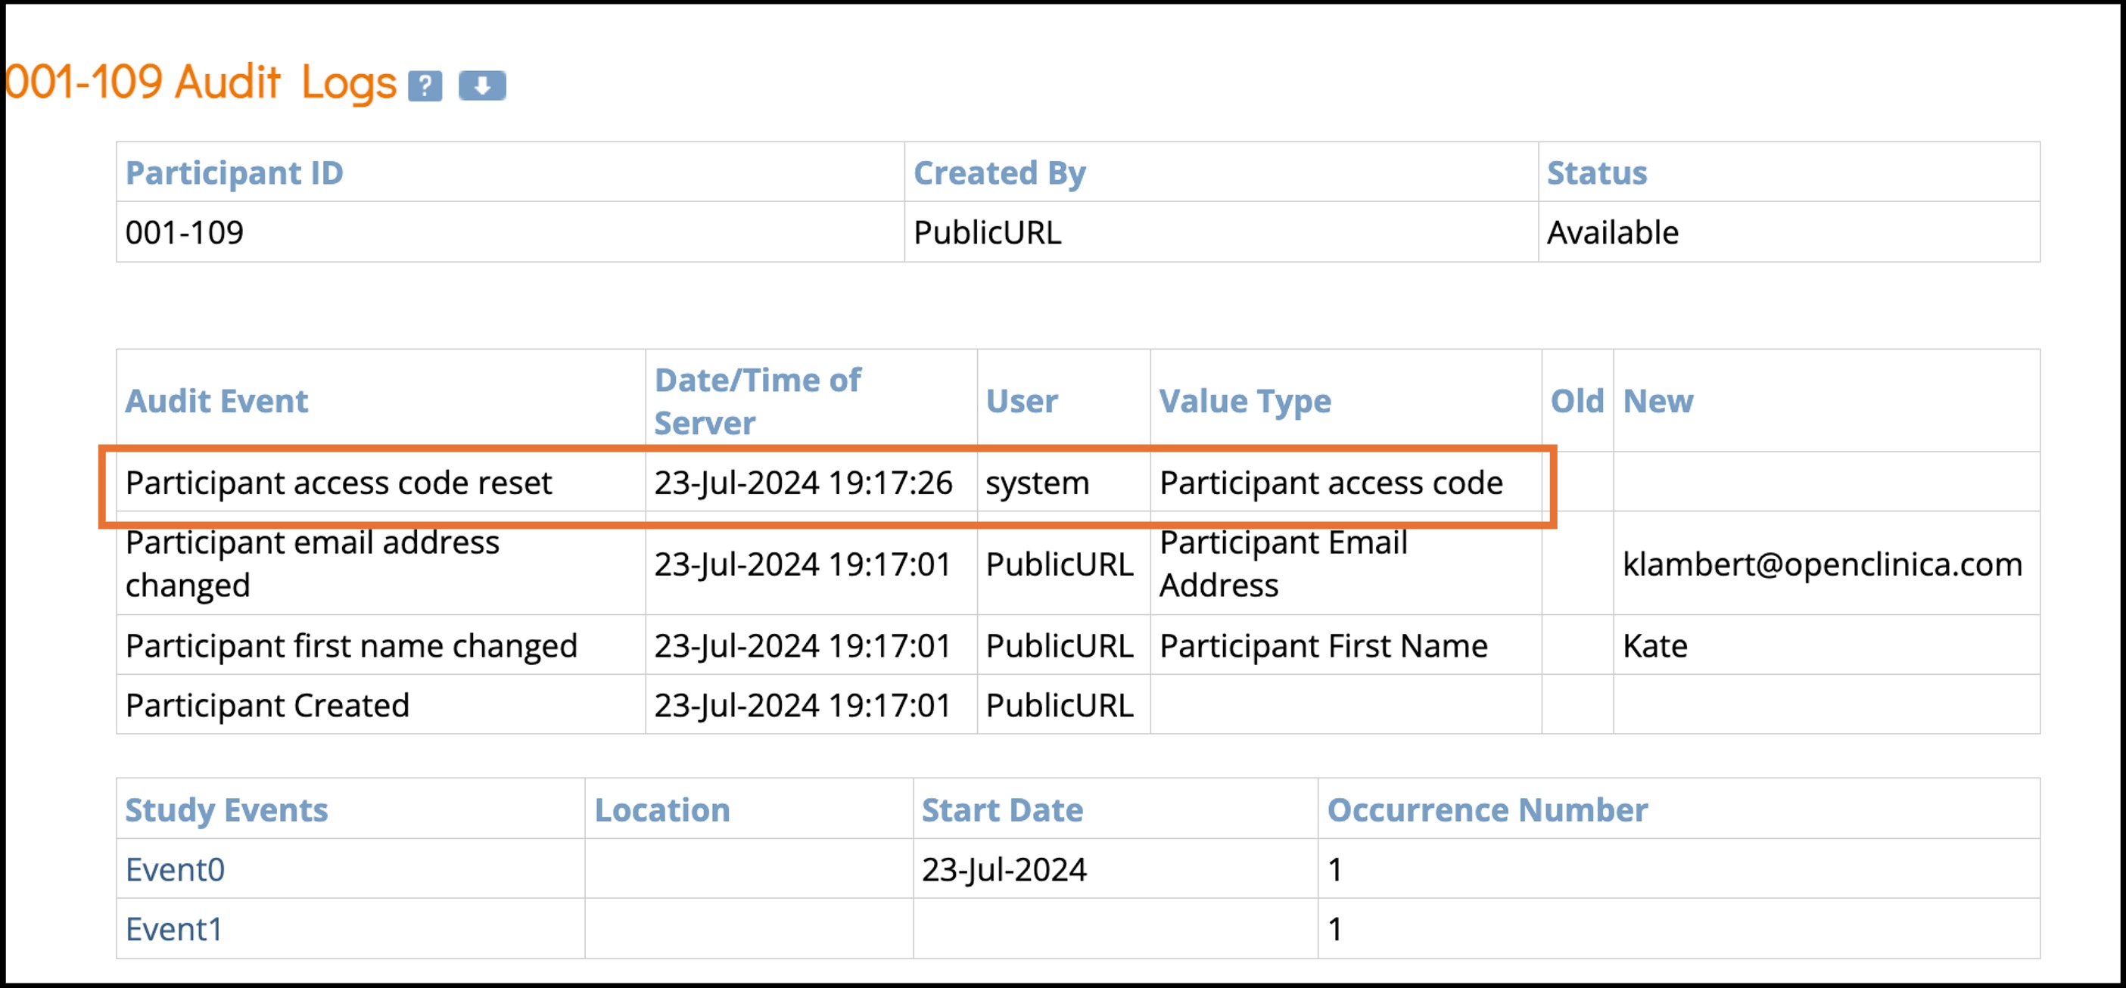The height and width of the screenshot is (988, 2126).
Task: Click the 001-109 participant ID cell
Action: point(185,232)
